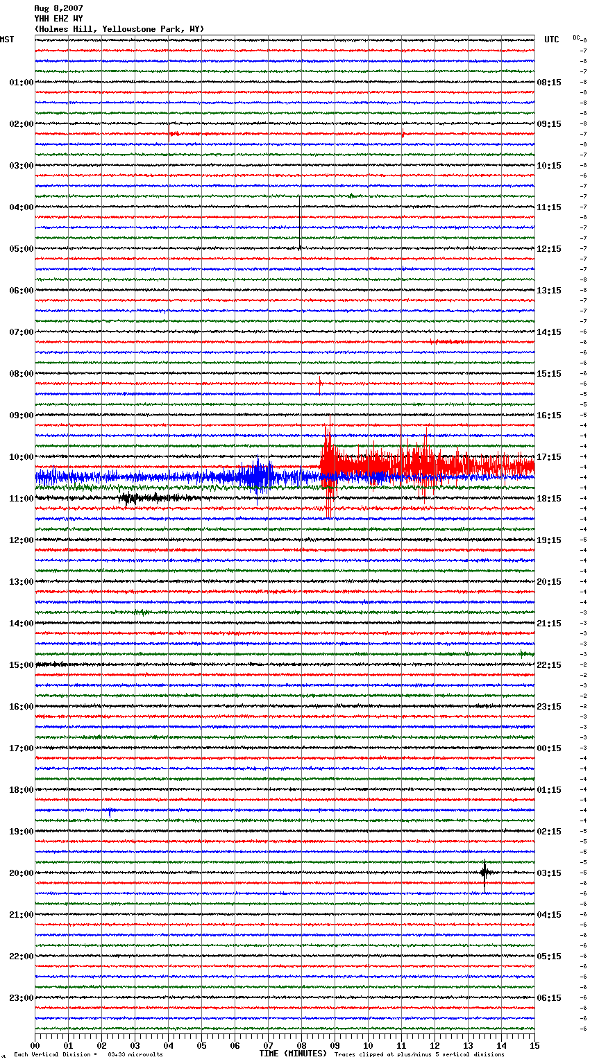The height and width of the screenshot is (1064, 590).
Task: Select the "15:00" MST time label
Action: coord(22,665)
